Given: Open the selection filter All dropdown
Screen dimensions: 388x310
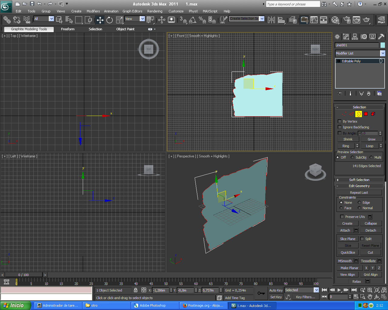Looking at the screenshot, I should click(x=51, y=19).
